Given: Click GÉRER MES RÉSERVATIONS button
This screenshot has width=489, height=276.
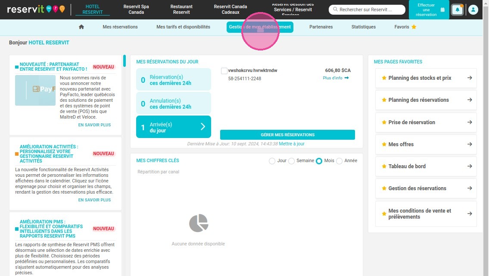Looking at the screenshot, I should click(x=287, y=135).
